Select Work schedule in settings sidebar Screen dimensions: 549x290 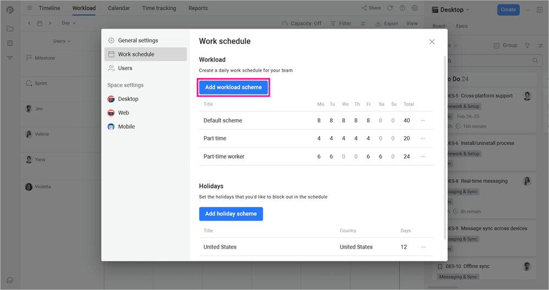tap(146, 54)
